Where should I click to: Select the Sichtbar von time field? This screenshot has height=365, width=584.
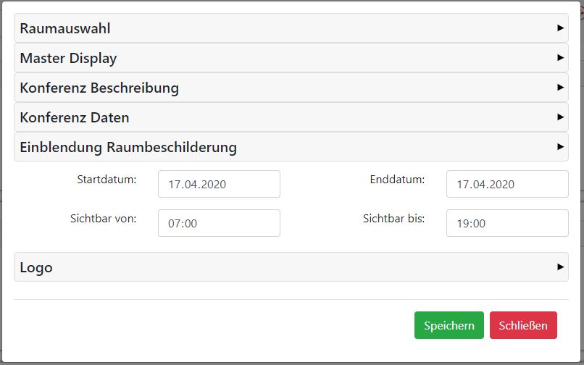coord(219,223)
